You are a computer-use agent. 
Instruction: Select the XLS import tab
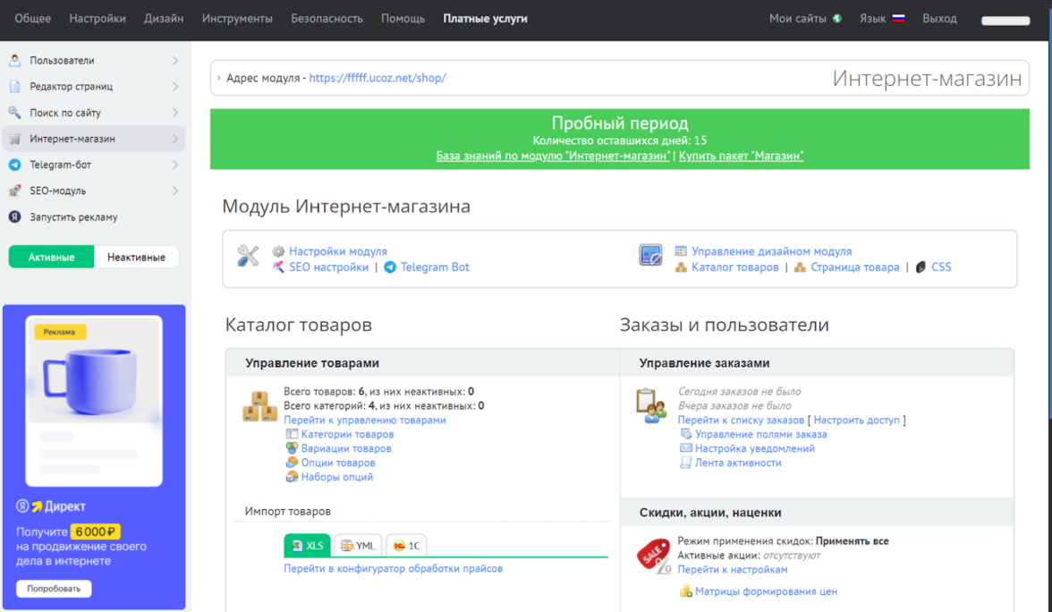[307, 546]
